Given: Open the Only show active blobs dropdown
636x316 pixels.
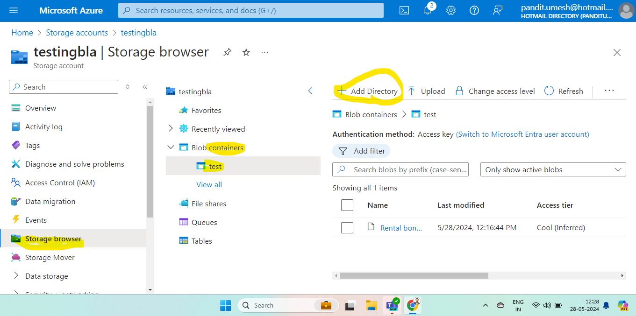Looking at the screenshot, I should tap(553, 169).
